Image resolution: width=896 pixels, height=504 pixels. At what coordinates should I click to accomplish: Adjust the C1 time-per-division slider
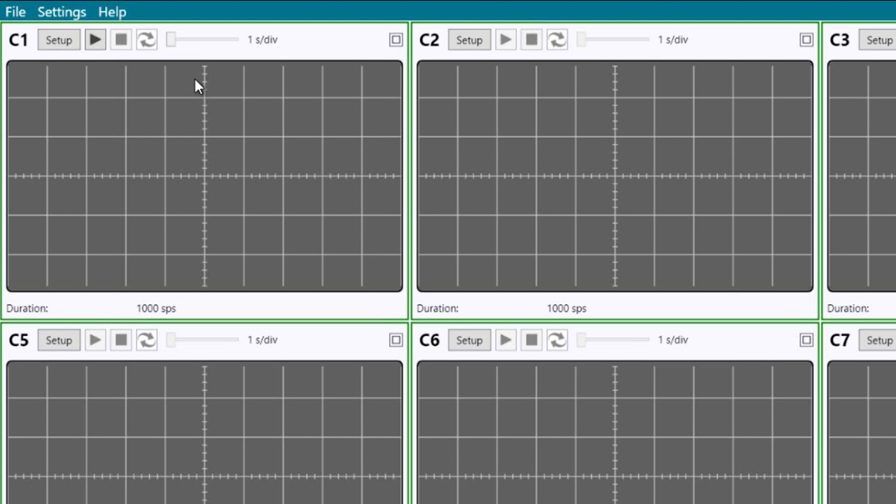202,40
